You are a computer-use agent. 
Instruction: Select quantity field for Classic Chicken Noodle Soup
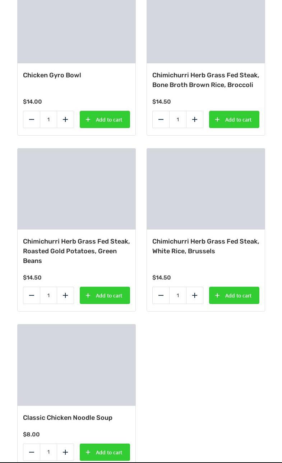pos(48,452)
